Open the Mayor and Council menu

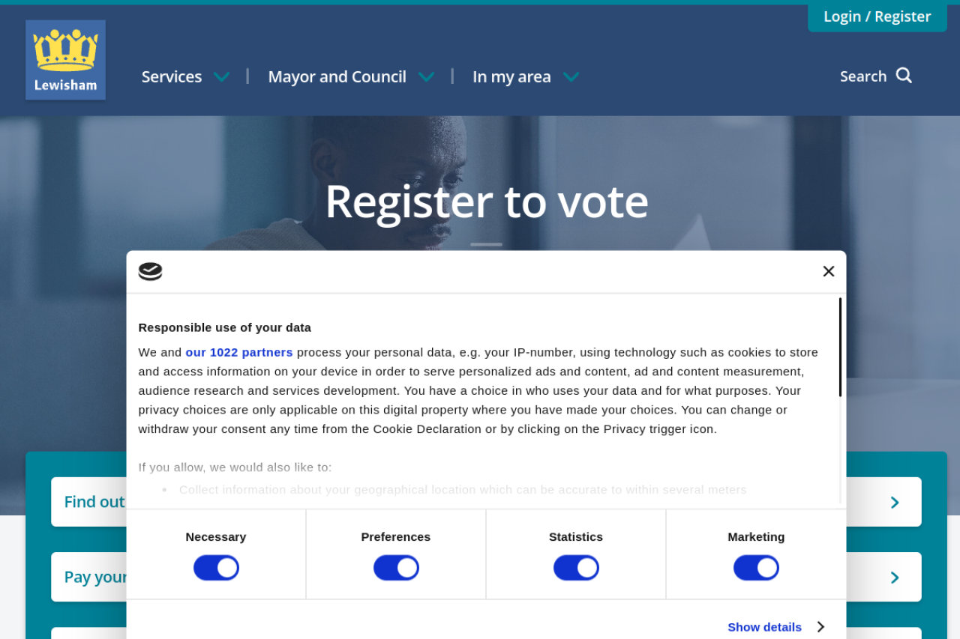click(x=337, y=77)
